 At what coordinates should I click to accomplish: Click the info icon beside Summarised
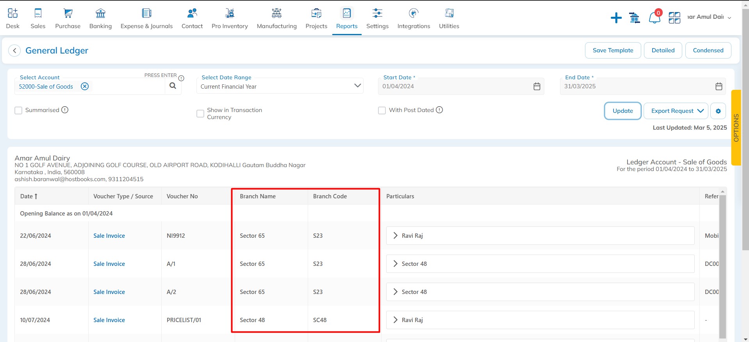tap(65, 110)
